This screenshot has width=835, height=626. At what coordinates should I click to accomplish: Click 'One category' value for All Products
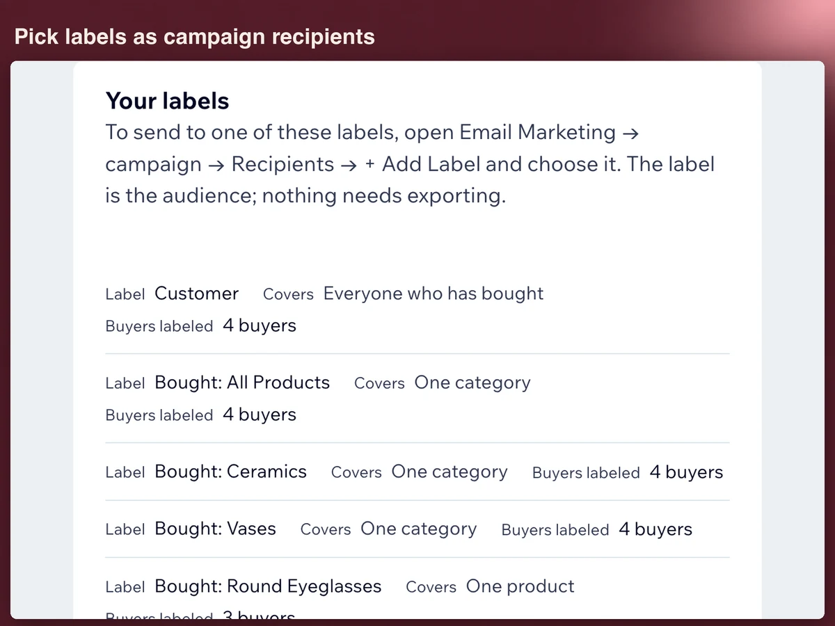point(472,383)
